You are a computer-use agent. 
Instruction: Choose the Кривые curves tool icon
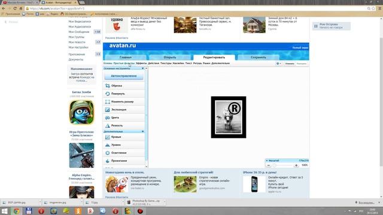pos(108,137)
